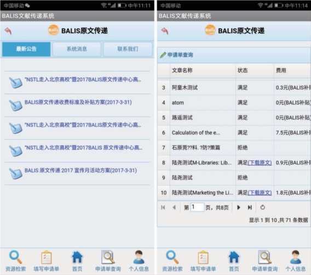This screenshot has height=275, width=311.
Task: Select row 7 石原莞??料 article
Action: click(x=196, y=148)
